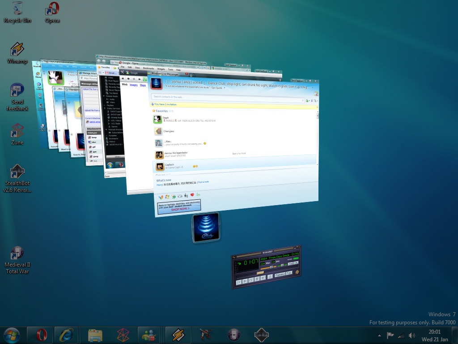458x344 pixels.
Task: Click the red heart icon in Messenger
Action: [192, 195]
